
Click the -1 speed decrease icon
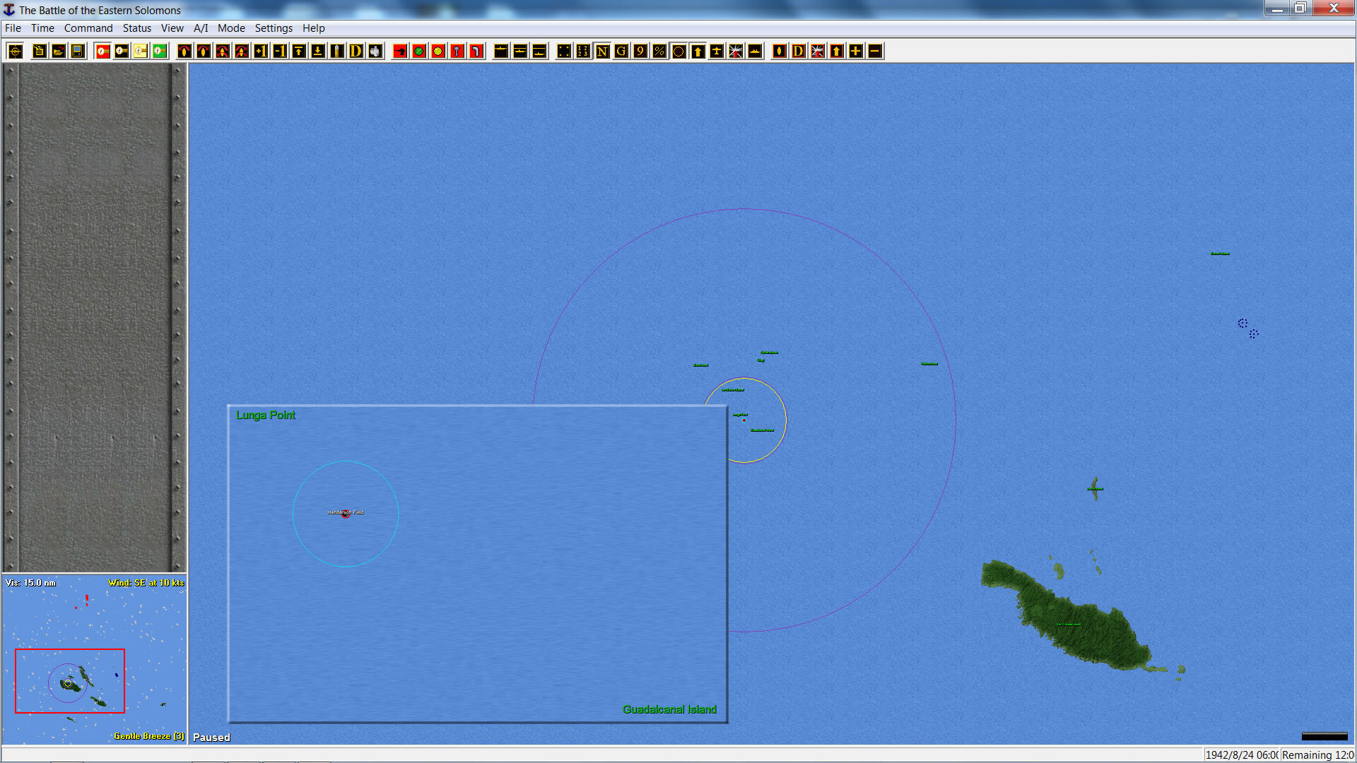tap(280, 51)
